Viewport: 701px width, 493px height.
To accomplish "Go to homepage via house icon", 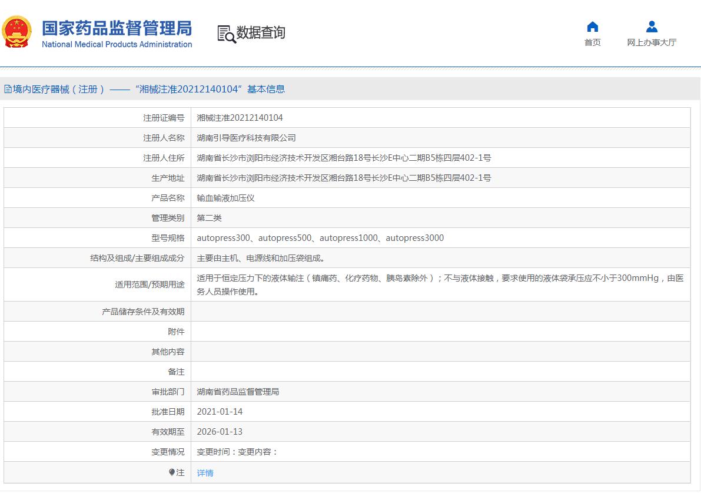I will (592, 27).
